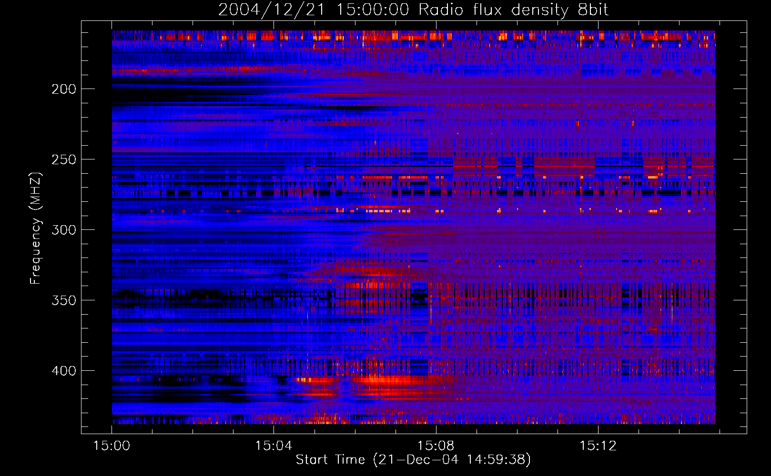Click the 15:12 time tick label
Viewport: 771px width, 476px height.
click(598, 446)
